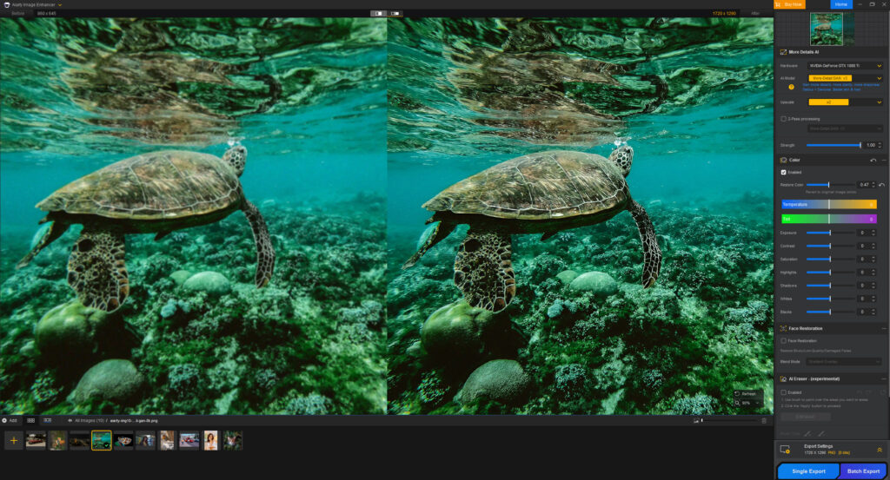
Task: Click the yellow AI Model help icon
Action: coord(791,87)
